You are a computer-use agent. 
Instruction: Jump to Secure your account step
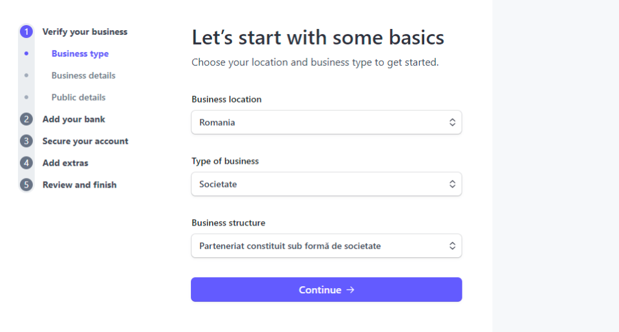(x=85, y=141)
